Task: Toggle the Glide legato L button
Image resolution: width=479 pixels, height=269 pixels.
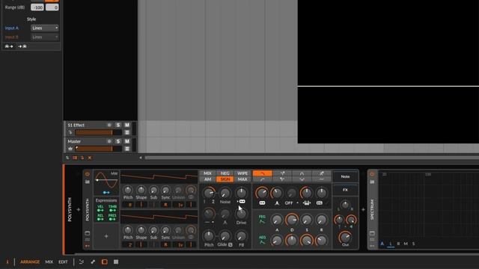Action: point(230,244)
